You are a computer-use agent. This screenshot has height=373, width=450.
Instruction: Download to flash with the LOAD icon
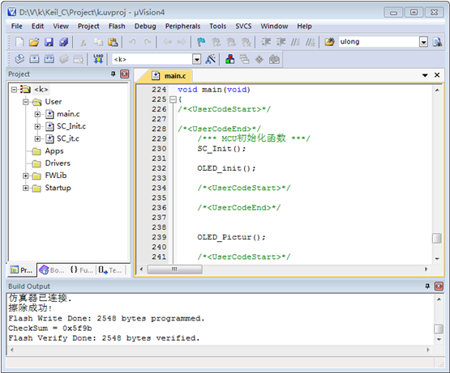click(98, 59)
